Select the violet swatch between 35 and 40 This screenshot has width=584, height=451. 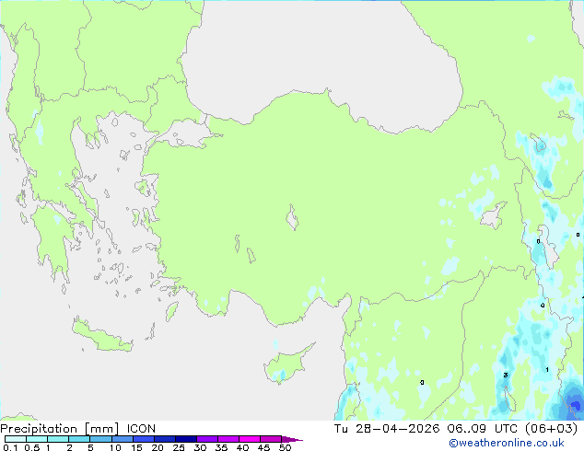pos(228,439)
